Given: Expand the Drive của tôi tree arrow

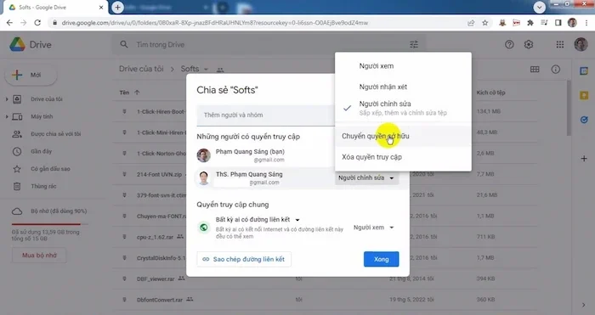Looking at the screenshot, I should (x=7, y=99).
